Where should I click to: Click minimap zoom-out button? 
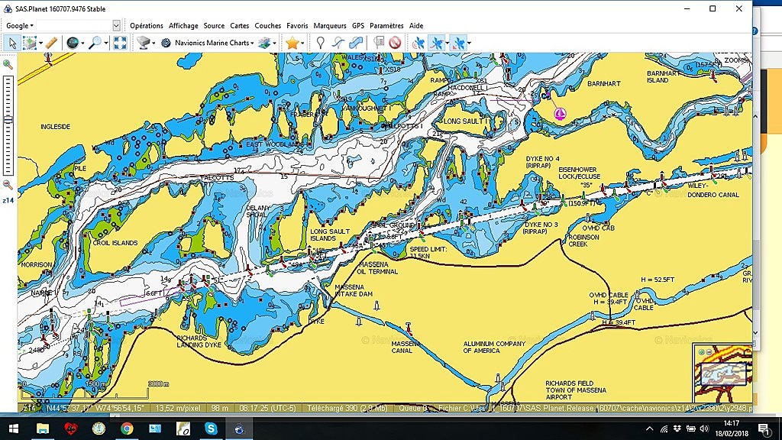point(709,352)
